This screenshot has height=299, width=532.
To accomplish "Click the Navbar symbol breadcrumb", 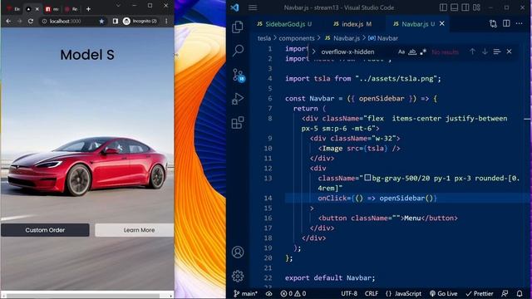I will click(383, 38).
